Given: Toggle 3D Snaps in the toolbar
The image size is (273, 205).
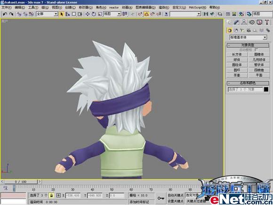Looking at the screenshot, I should pos(140,14).
